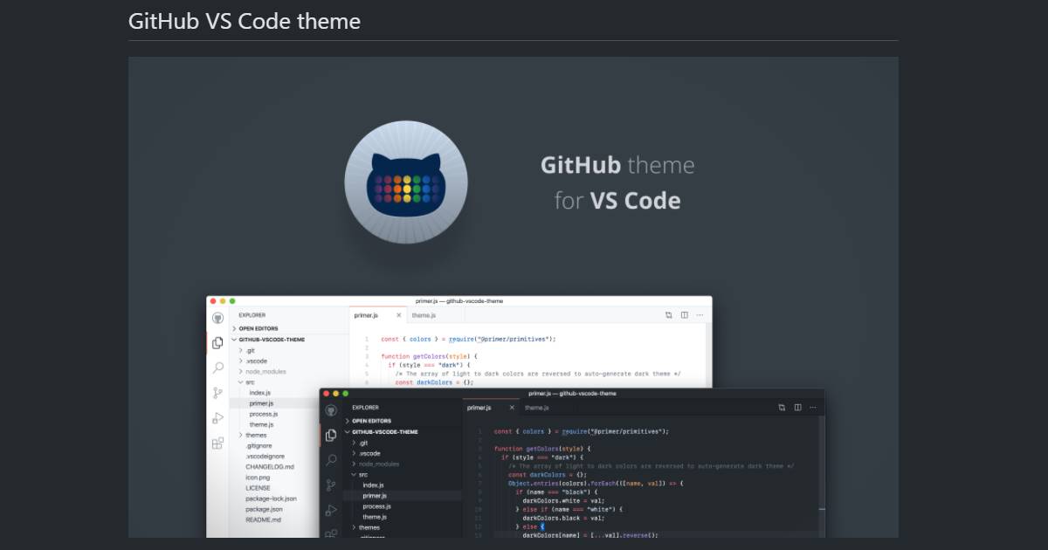Viewport: 1048px width, 550px height.
Task: Open README.md in light window explorer
Action: 263,519
